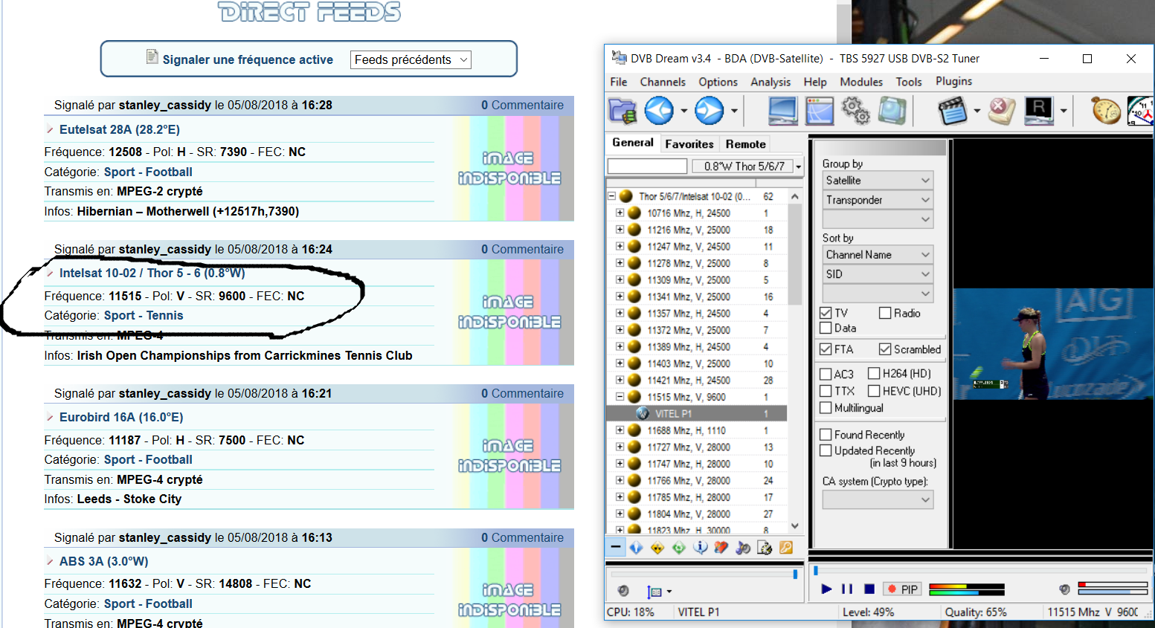Image resolution: width=1155 pixels, height=628 pixels.
Task: Toggle the Data checkbox
Action: point(826,328)
